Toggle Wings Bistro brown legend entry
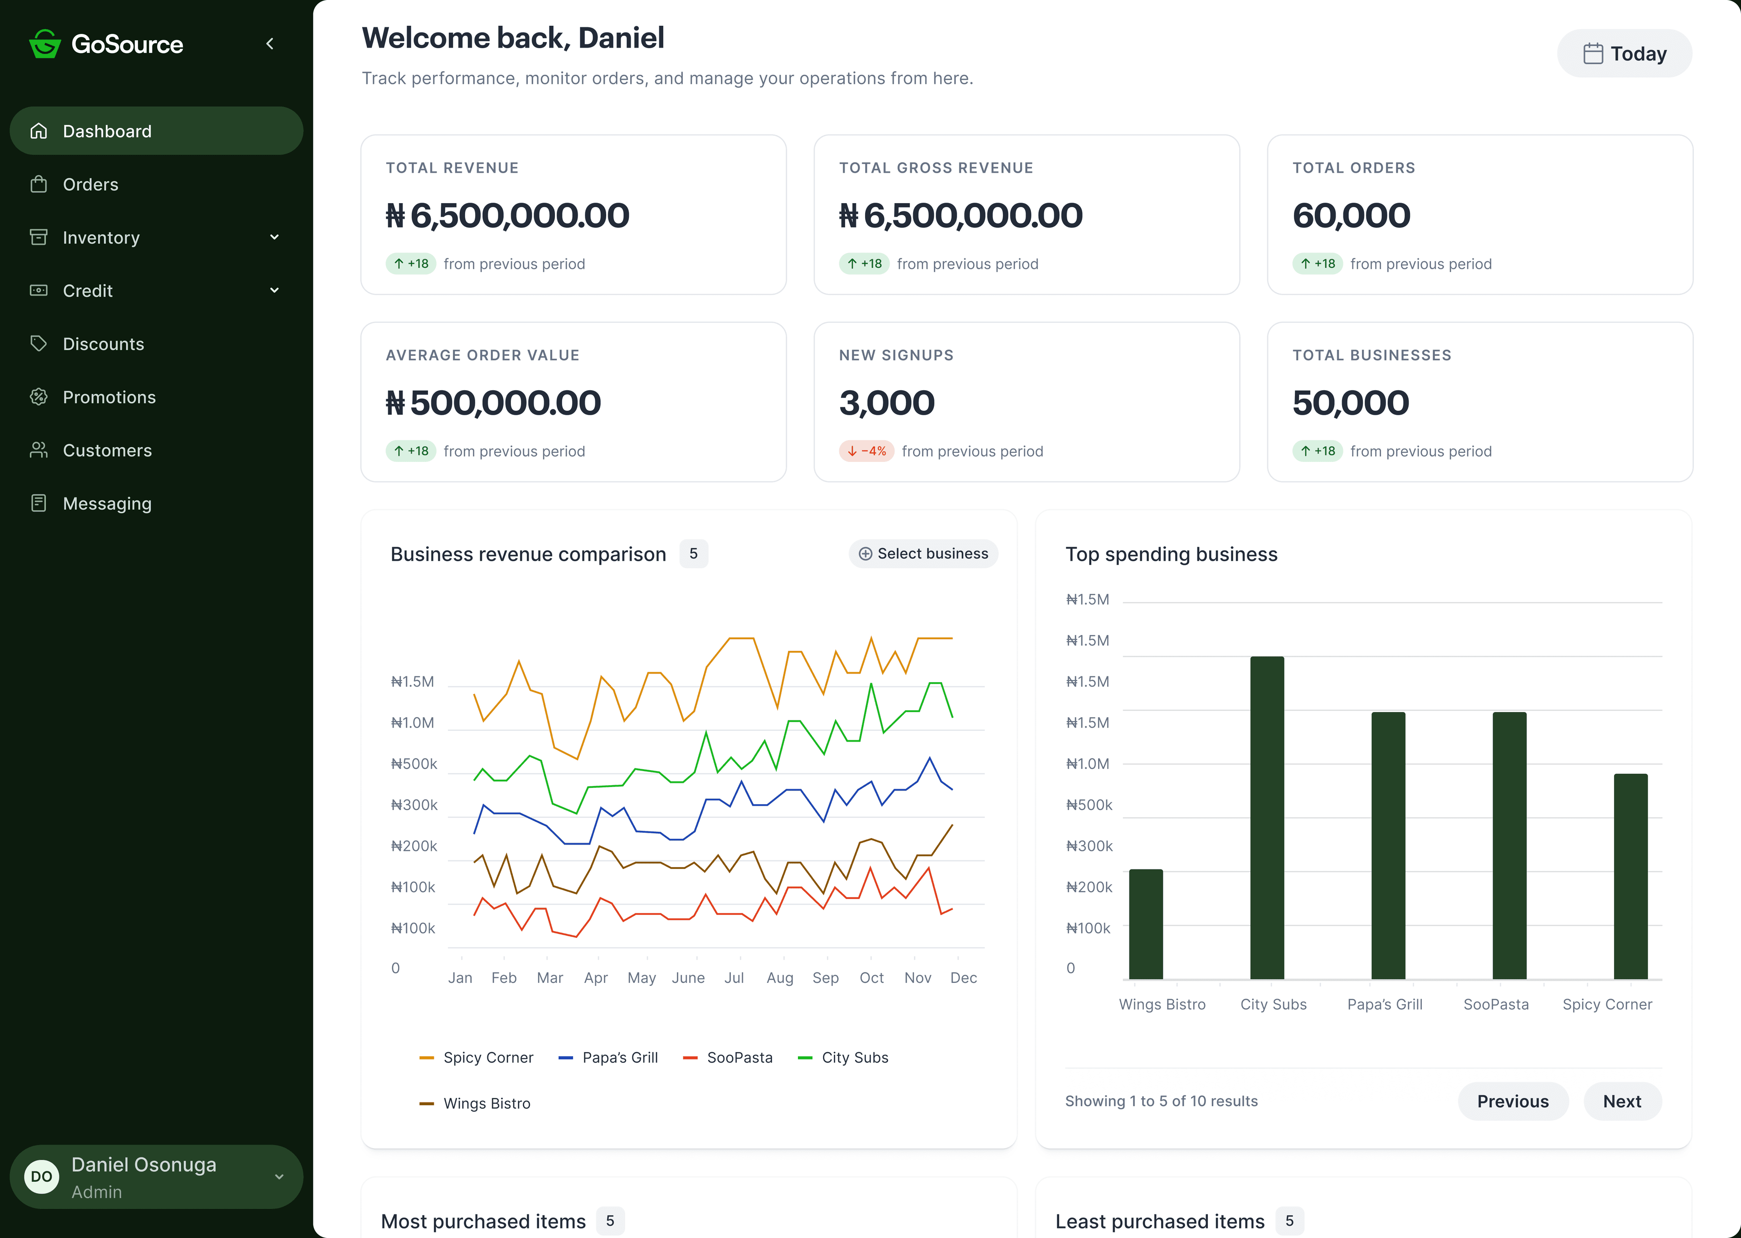The height and width of the screenshot is (1238, 1741). (x=475, y=1104)
